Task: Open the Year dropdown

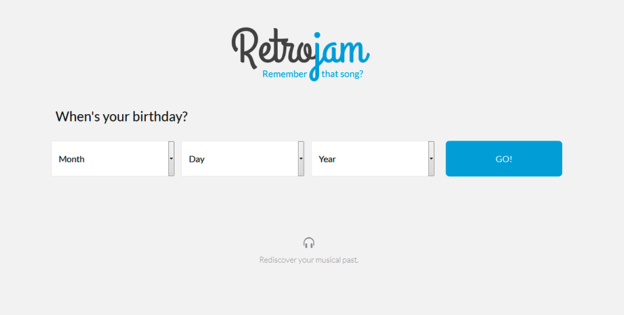Action: pyautogui.click(x=373, y=159)
